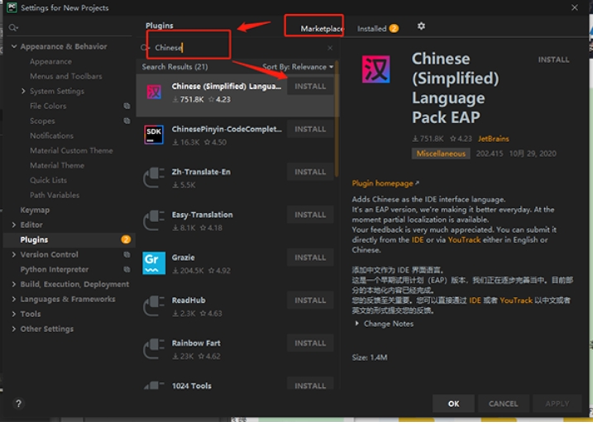Click the Miscellaneous category tag

coord(441,154)
